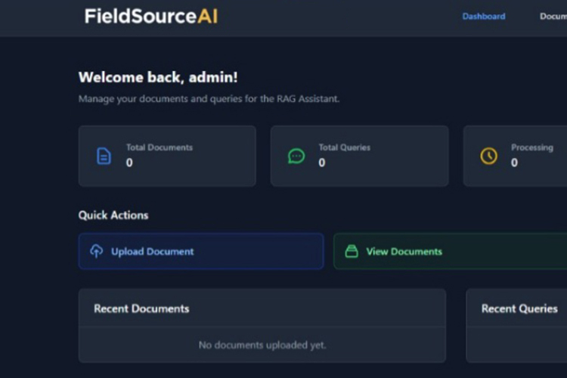Select the Processing label

click(531, 147)
